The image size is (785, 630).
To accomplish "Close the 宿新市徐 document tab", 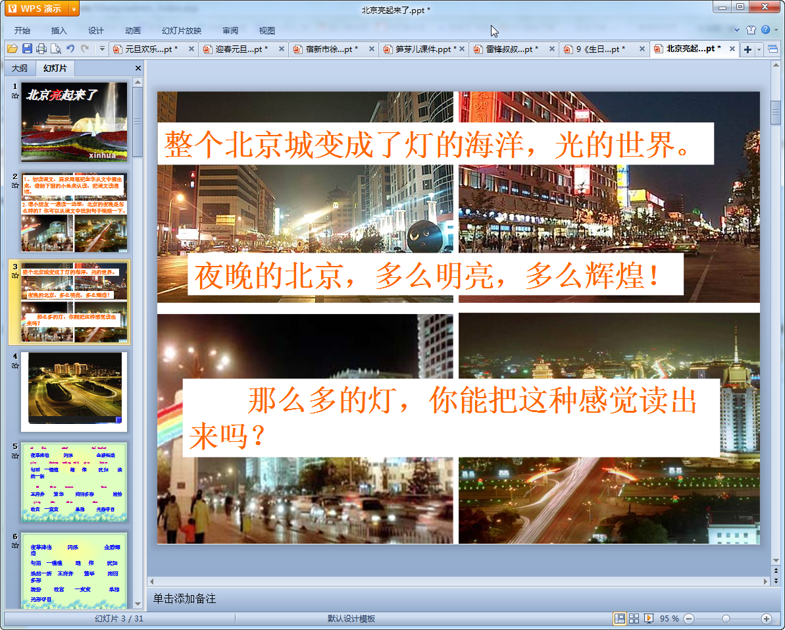I will coord(372,49).
